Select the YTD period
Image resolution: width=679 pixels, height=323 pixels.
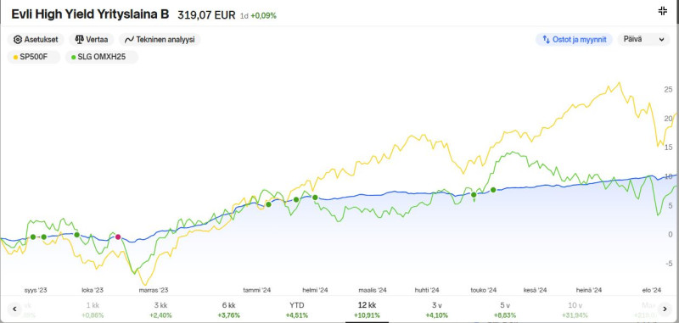296,309
